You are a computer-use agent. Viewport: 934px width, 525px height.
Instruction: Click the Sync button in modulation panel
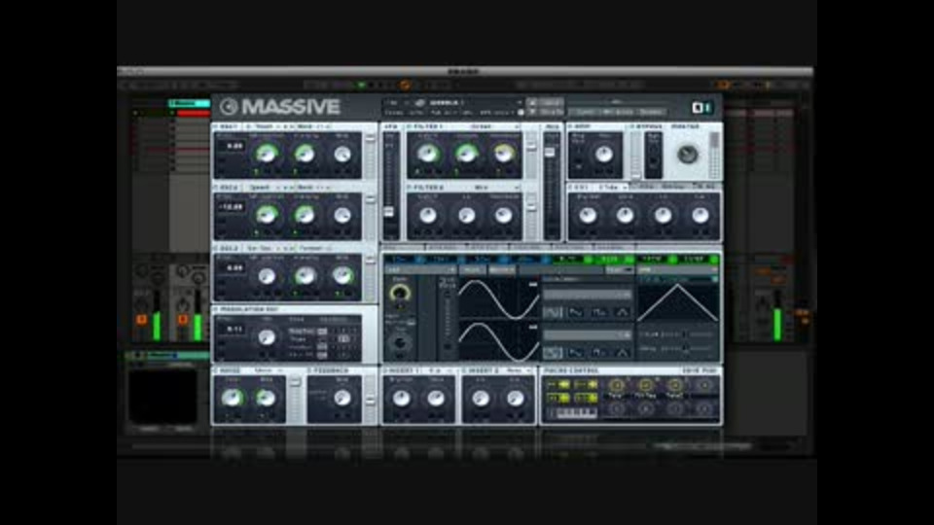[472, 270]
